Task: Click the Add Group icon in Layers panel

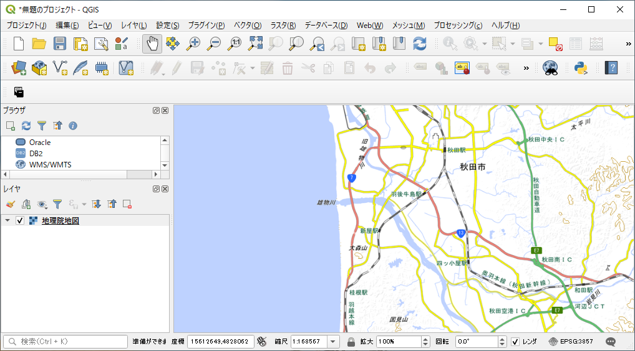Action: point(26,204)
